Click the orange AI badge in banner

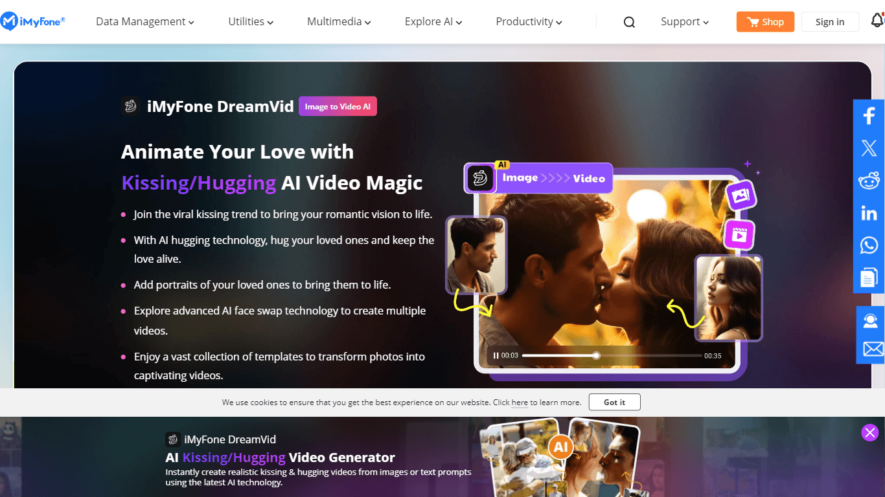point(560,447)
